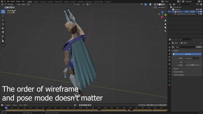The image size is (203, 114).
Task: Open the Edit menu
Action: tap(8, 1)
